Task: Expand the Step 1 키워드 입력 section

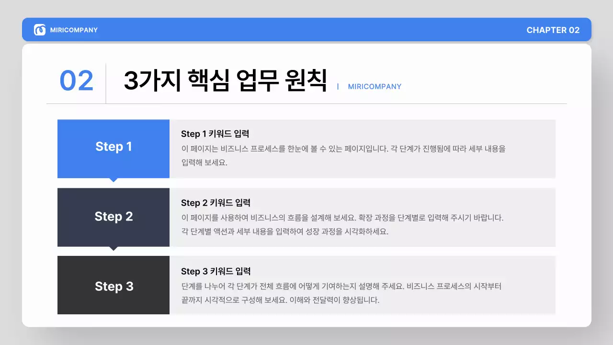Action: tap(215, 133)
